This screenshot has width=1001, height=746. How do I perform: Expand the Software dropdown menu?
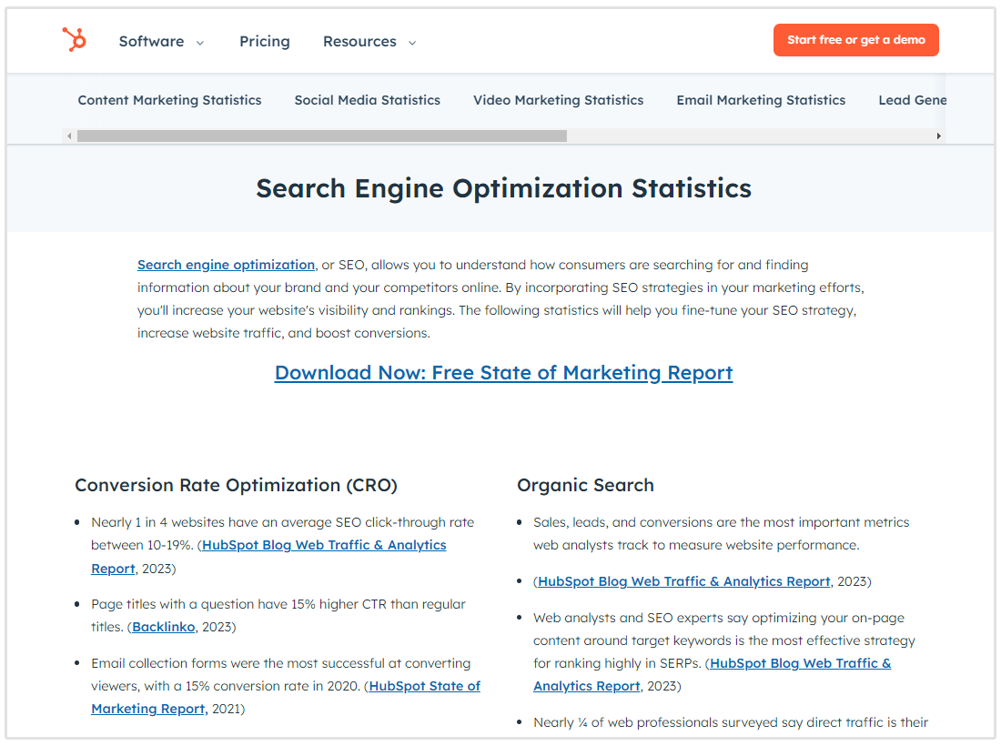[x=162, y=42]
